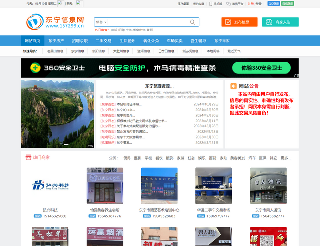The image size is (320, 246).
Task: Click the 微信登录 button
Action: coord(288,4)
